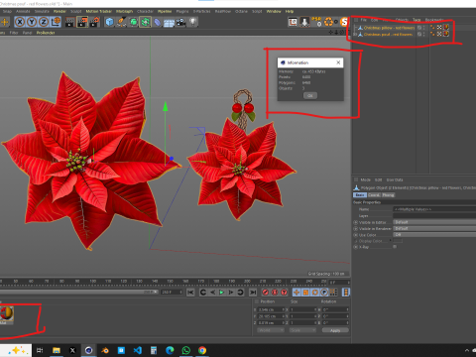Open WhatsApp from the taskbar
The image size is (476, 357).
[185, 350]
